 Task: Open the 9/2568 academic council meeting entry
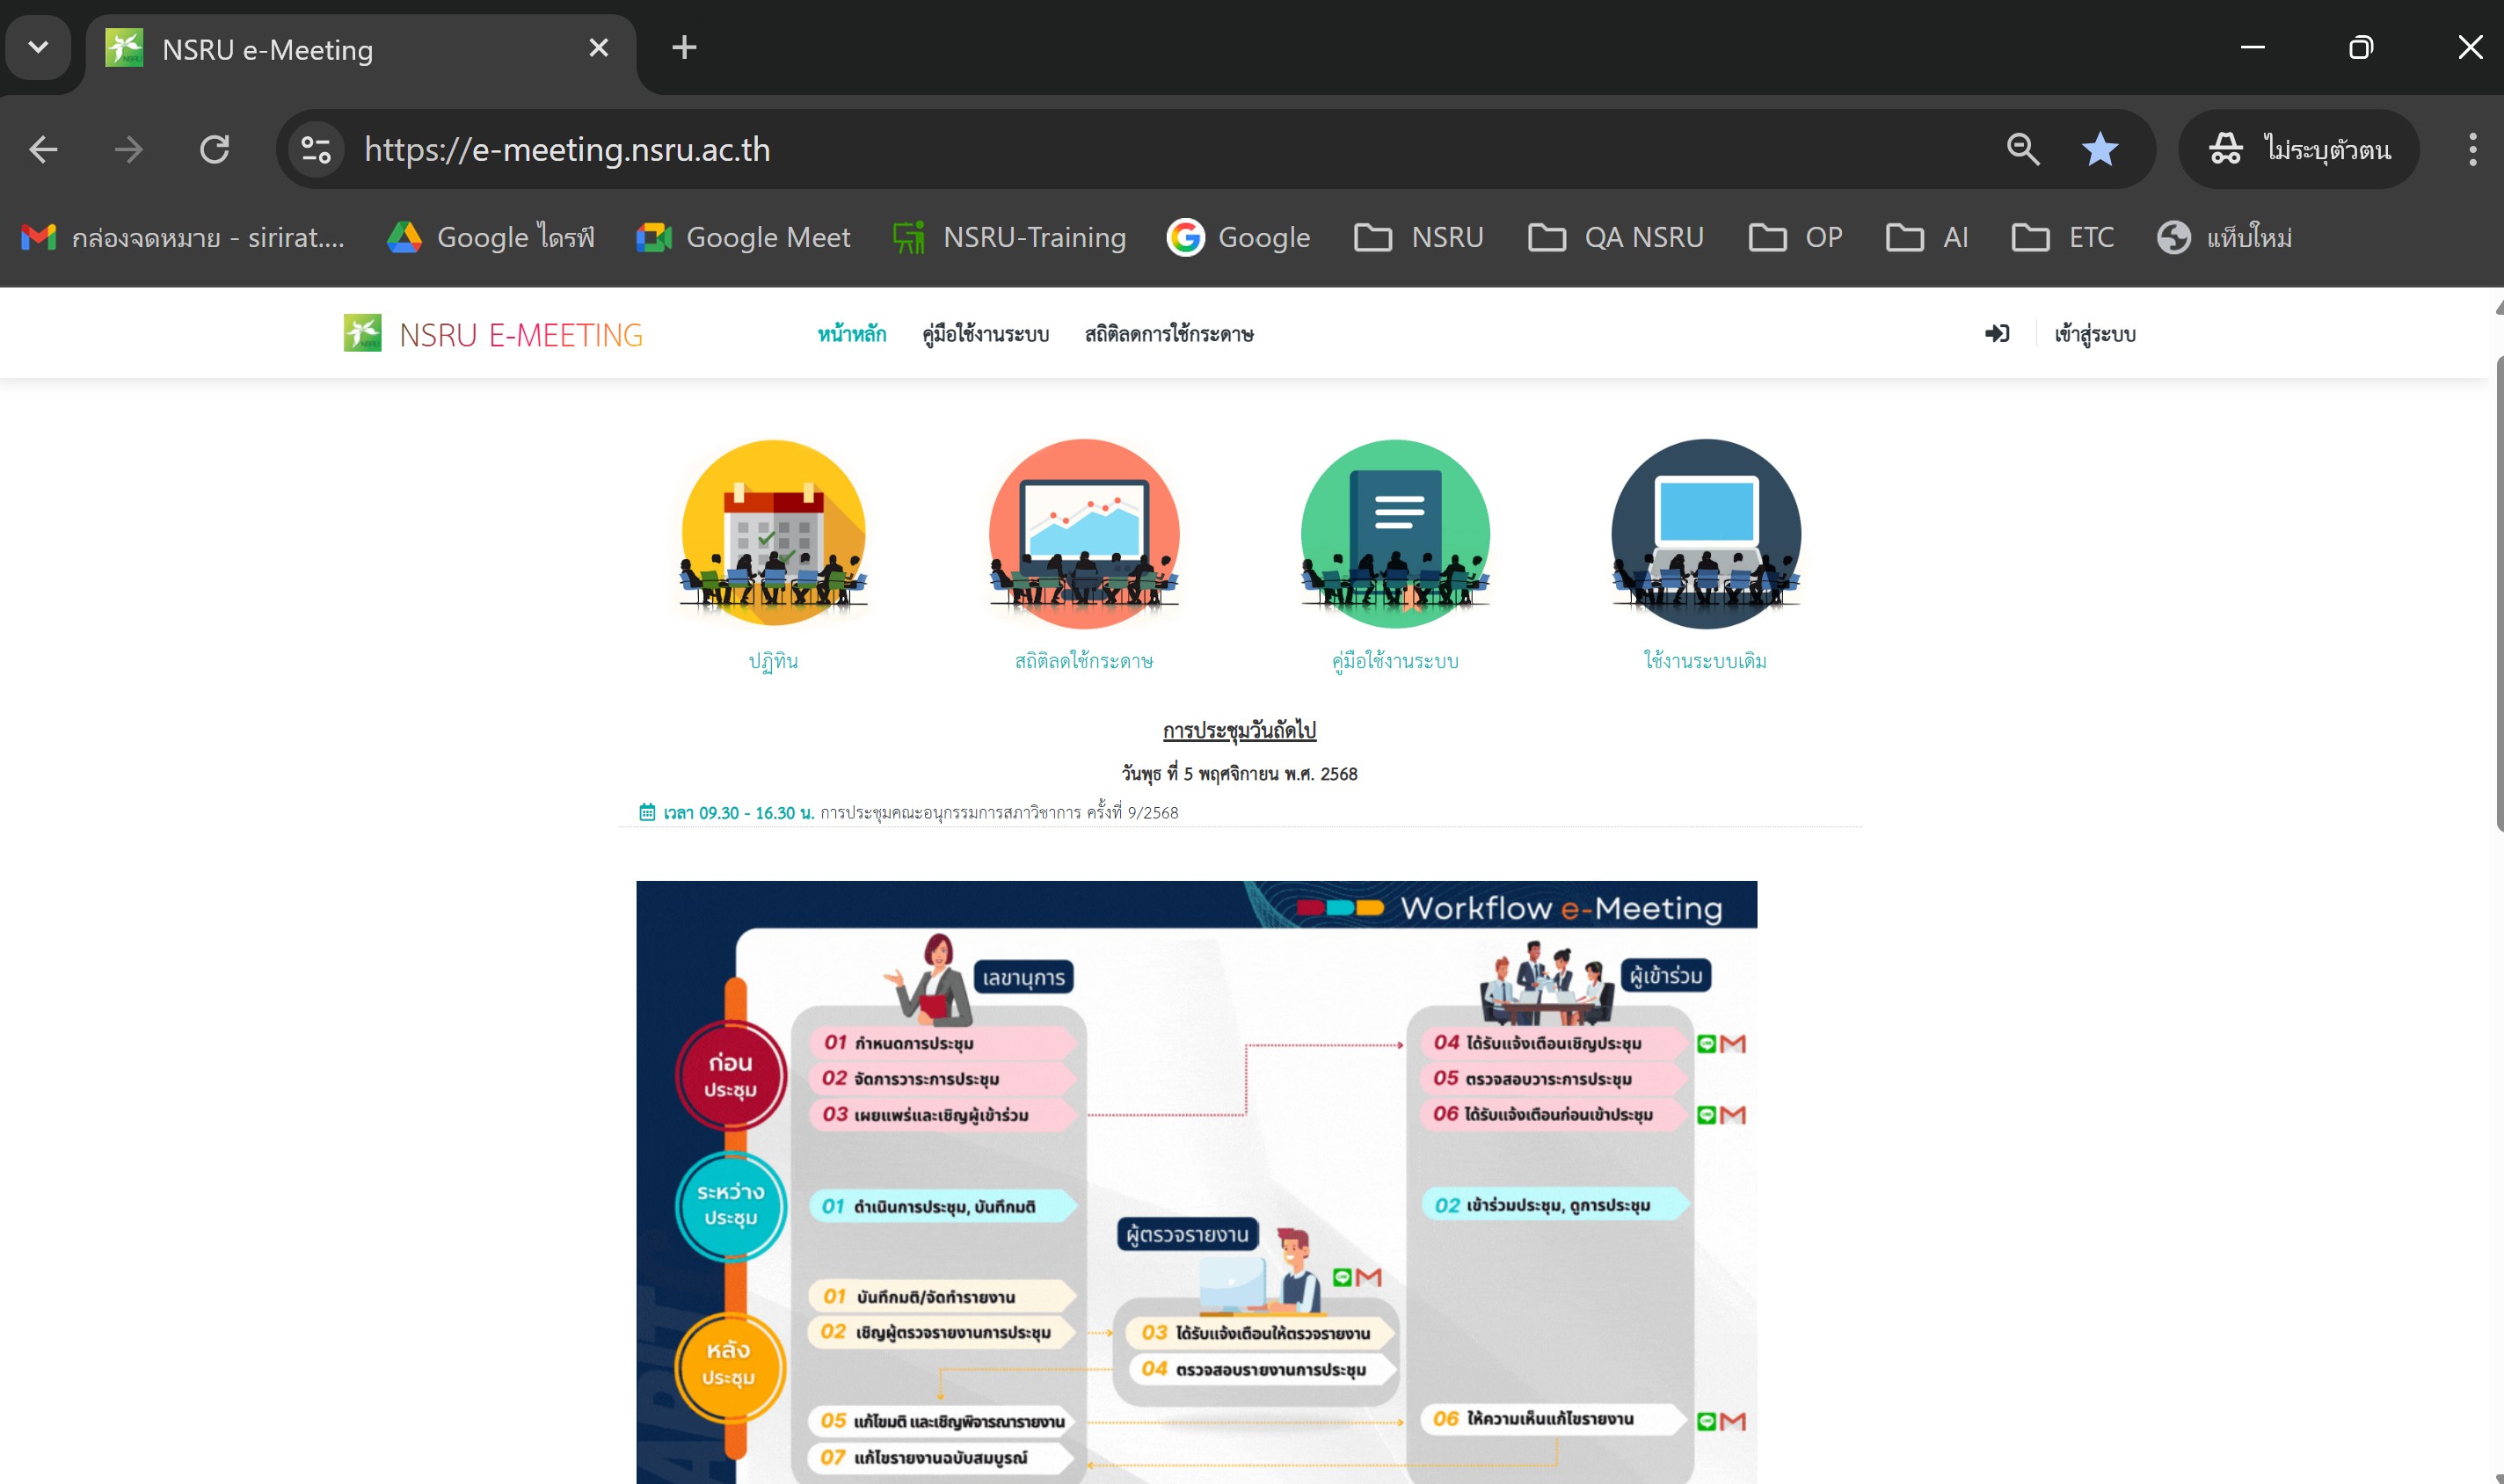[998, 813]
